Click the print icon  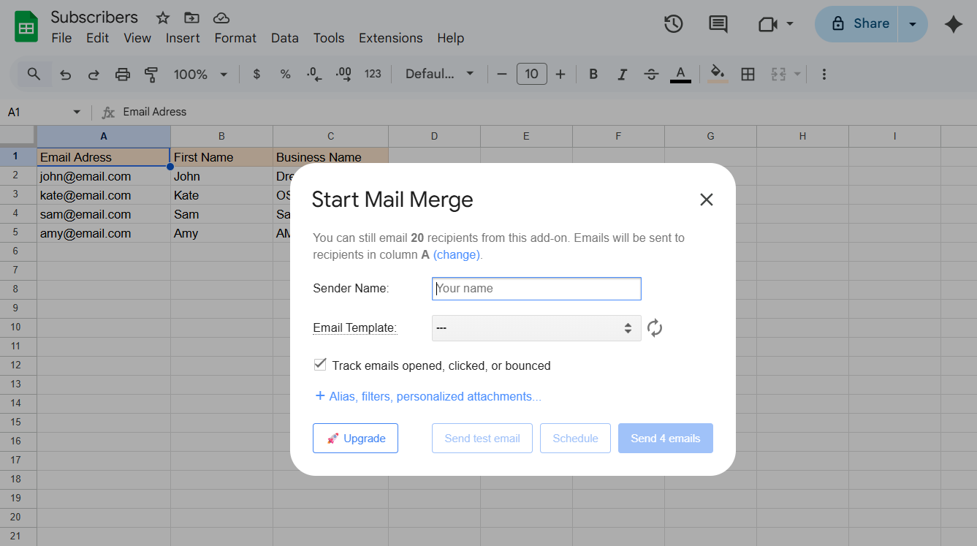click(122, 74)
